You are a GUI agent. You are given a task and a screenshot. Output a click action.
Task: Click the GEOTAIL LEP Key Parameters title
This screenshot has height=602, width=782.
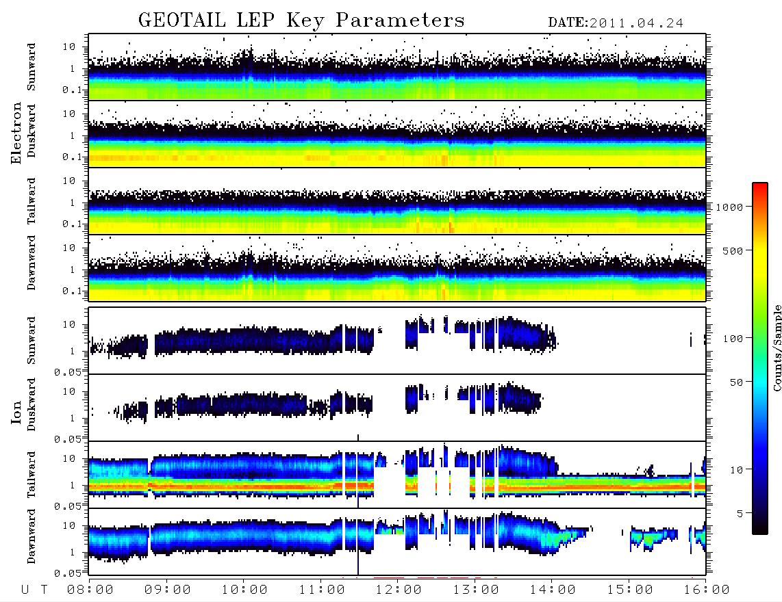tap(301, 21)
